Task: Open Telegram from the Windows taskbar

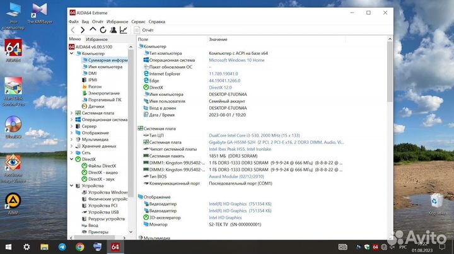Action: [x=62, y=247]
